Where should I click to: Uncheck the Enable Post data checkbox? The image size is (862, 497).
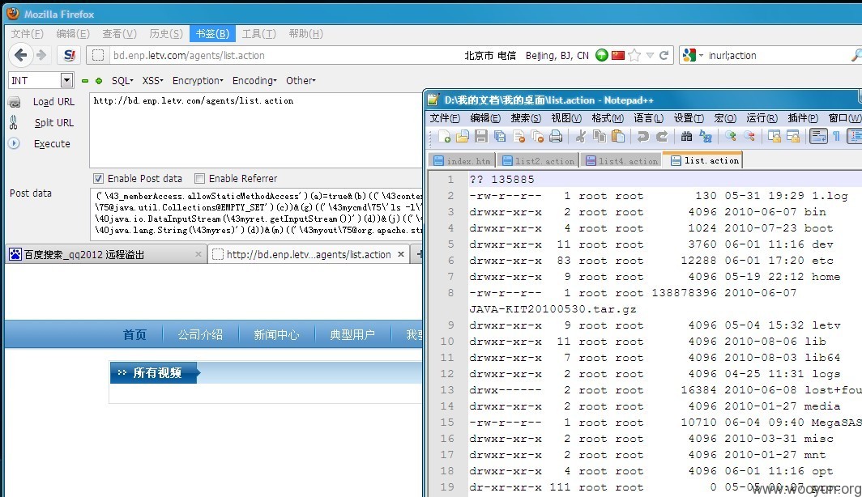click(x=98, y=178)
